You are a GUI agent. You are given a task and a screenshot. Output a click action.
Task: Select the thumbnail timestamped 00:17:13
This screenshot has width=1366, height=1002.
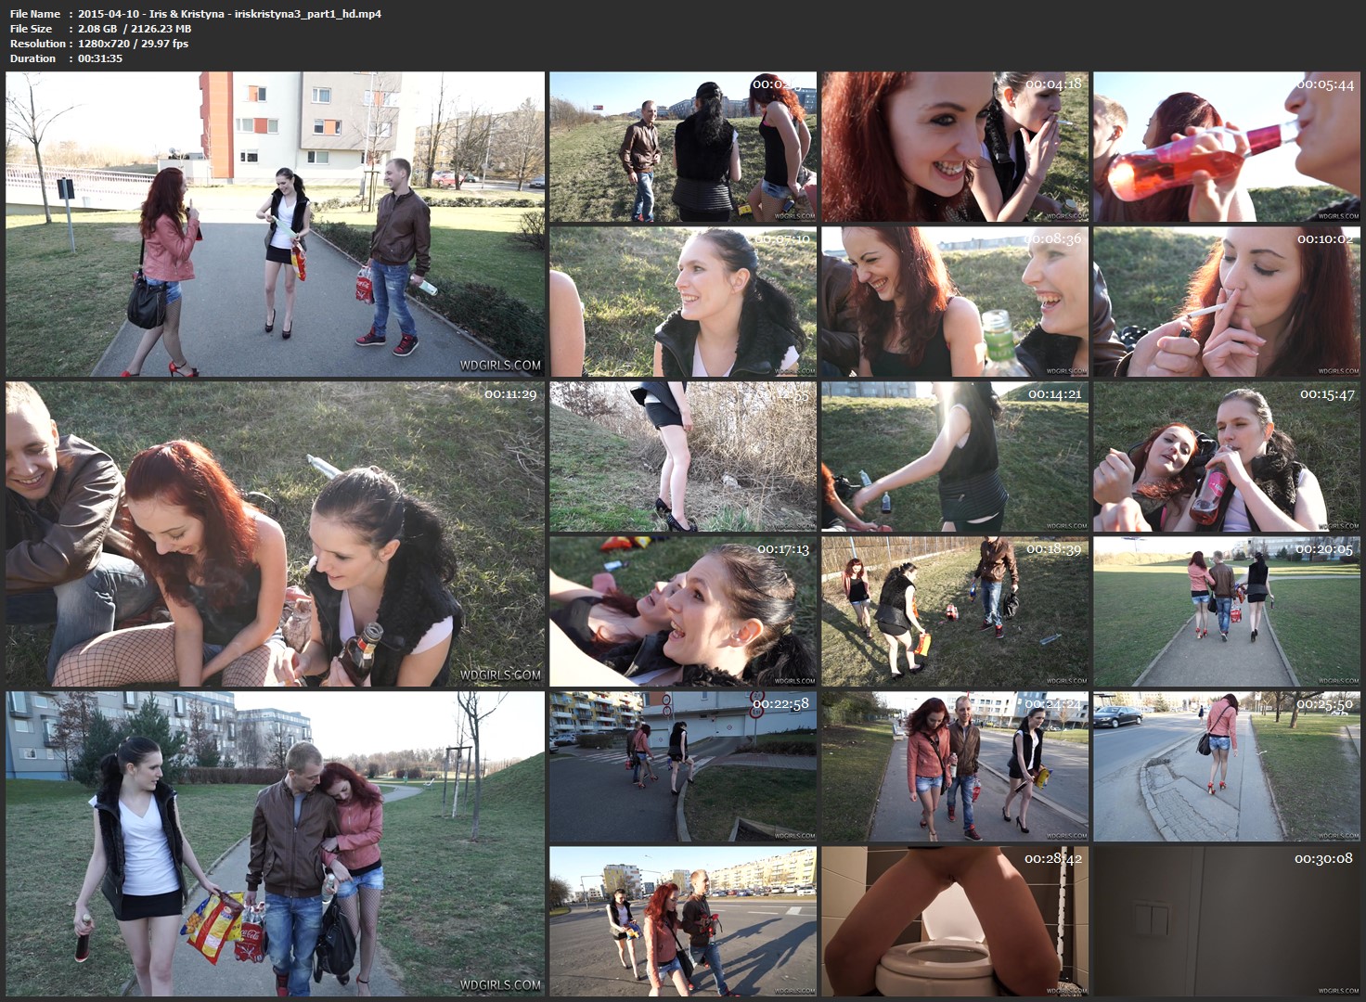[x=683, y=611]
